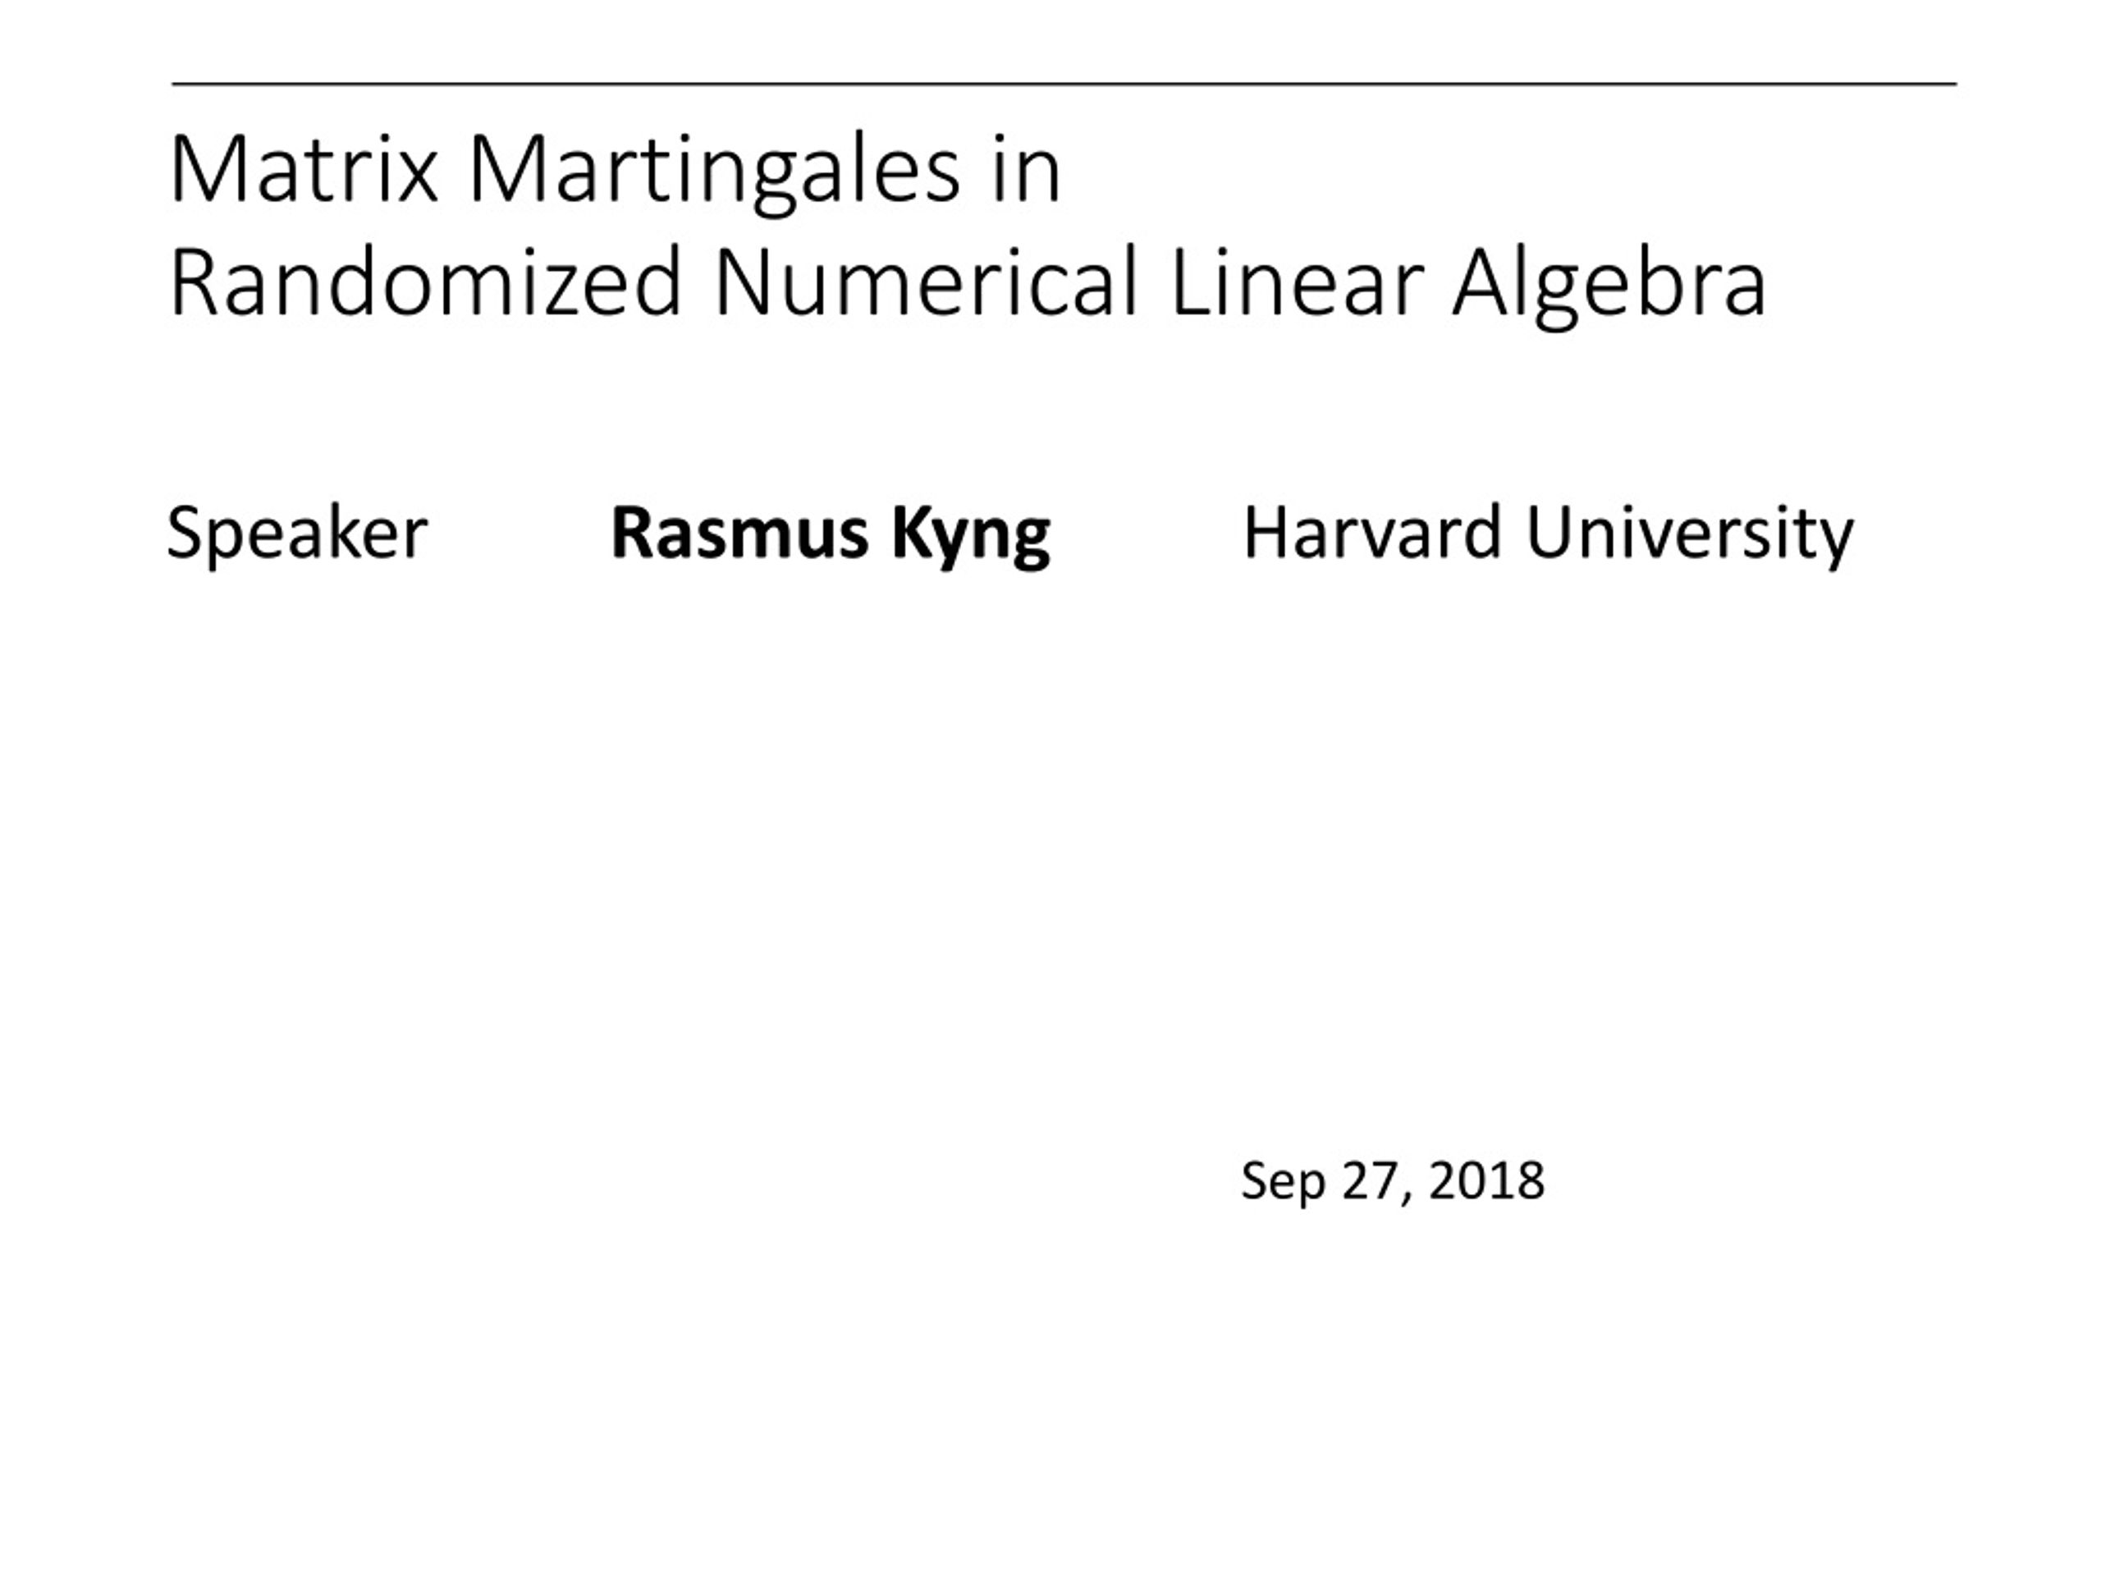
Task: Click the bold surname "Kyng"
Action: [x=970, y=537]
